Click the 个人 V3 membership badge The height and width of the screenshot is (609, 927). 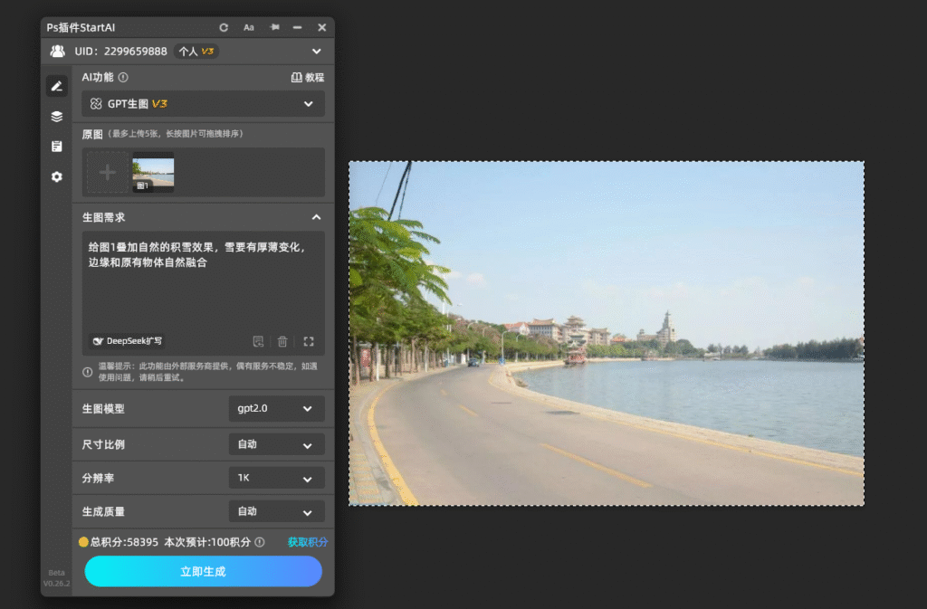tap(196, 52)
